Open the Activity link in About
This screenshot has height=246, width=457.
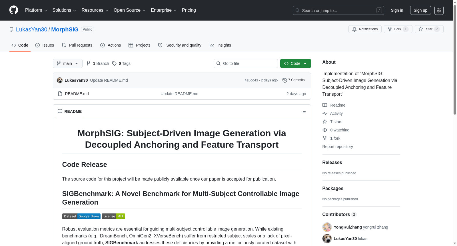tap(332, 113)
